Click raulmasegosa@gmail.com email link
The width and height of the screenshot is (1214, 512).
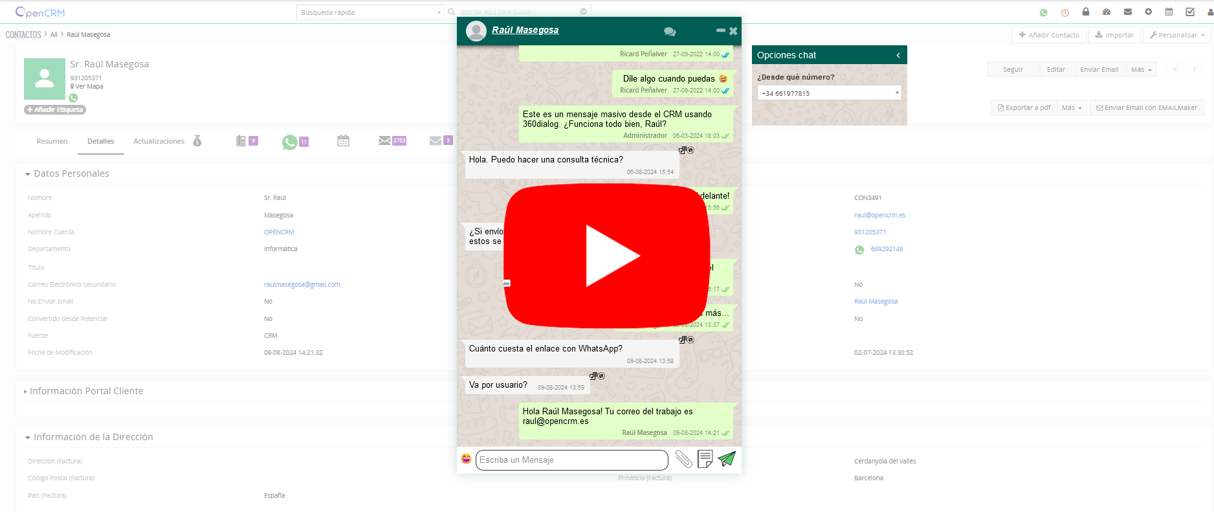[302, 285]
